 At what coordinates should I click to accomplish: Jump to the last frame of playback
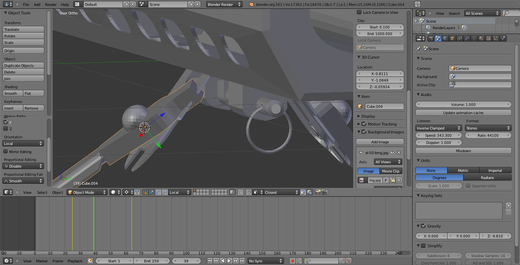[242, 261]
